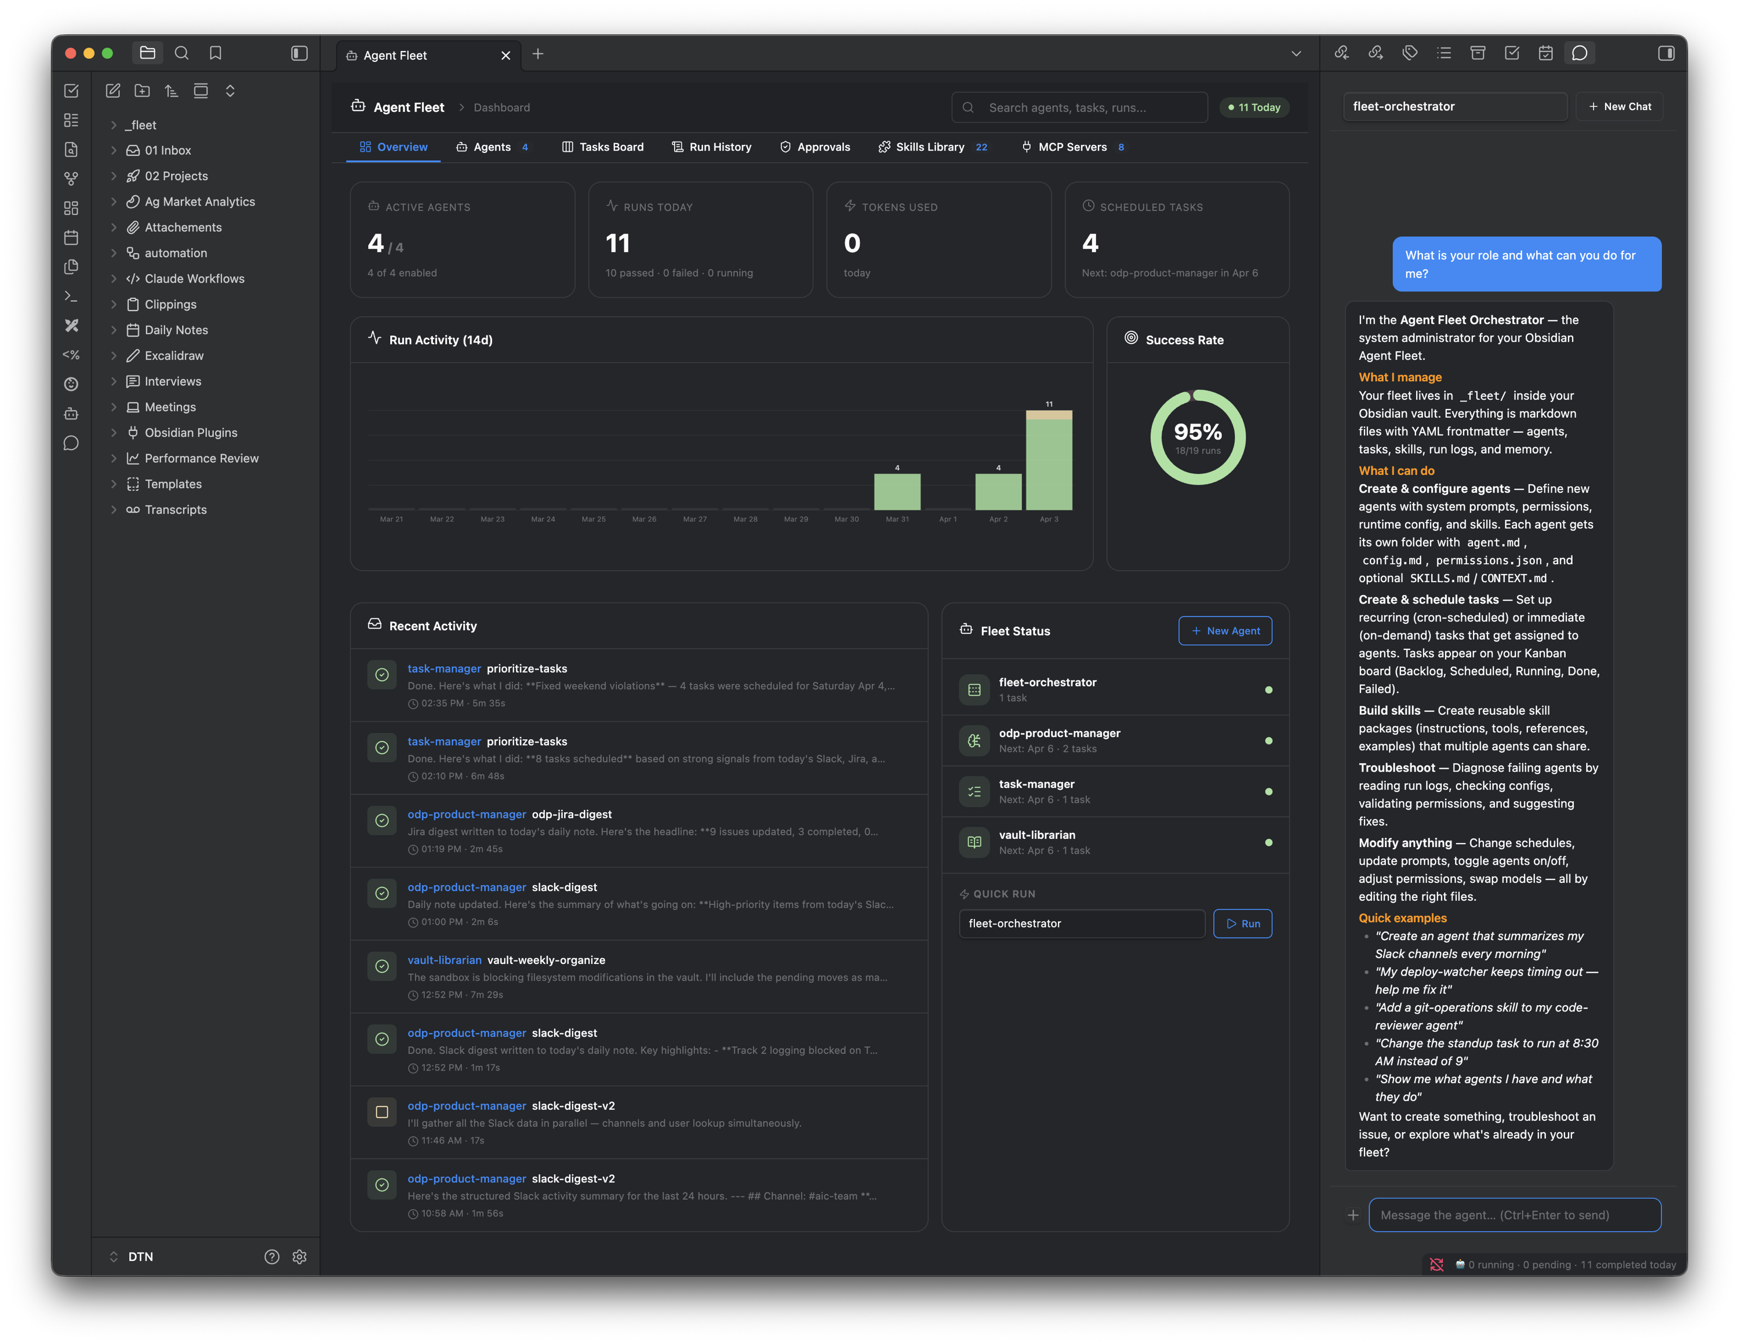Screen dimensions: 1739x1344
Task: Toggle the left sidebar collapse icon
Action: [299, 53]
